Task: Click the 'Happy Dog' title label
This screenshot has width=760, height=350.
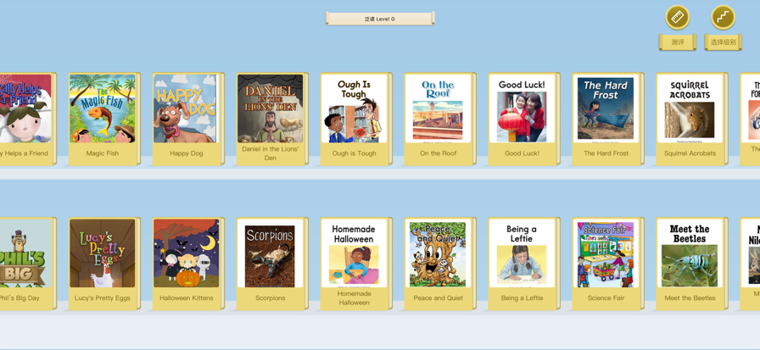Action: 186,153
